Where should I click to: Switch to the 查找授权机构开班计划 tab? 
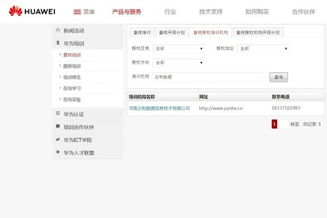click(x=258, y=32)
